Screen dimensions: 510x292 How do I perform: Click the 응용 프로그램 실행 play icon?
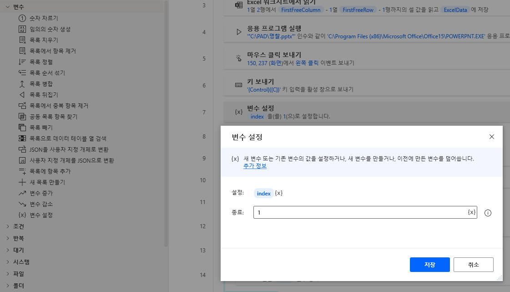tap(239, 32)
